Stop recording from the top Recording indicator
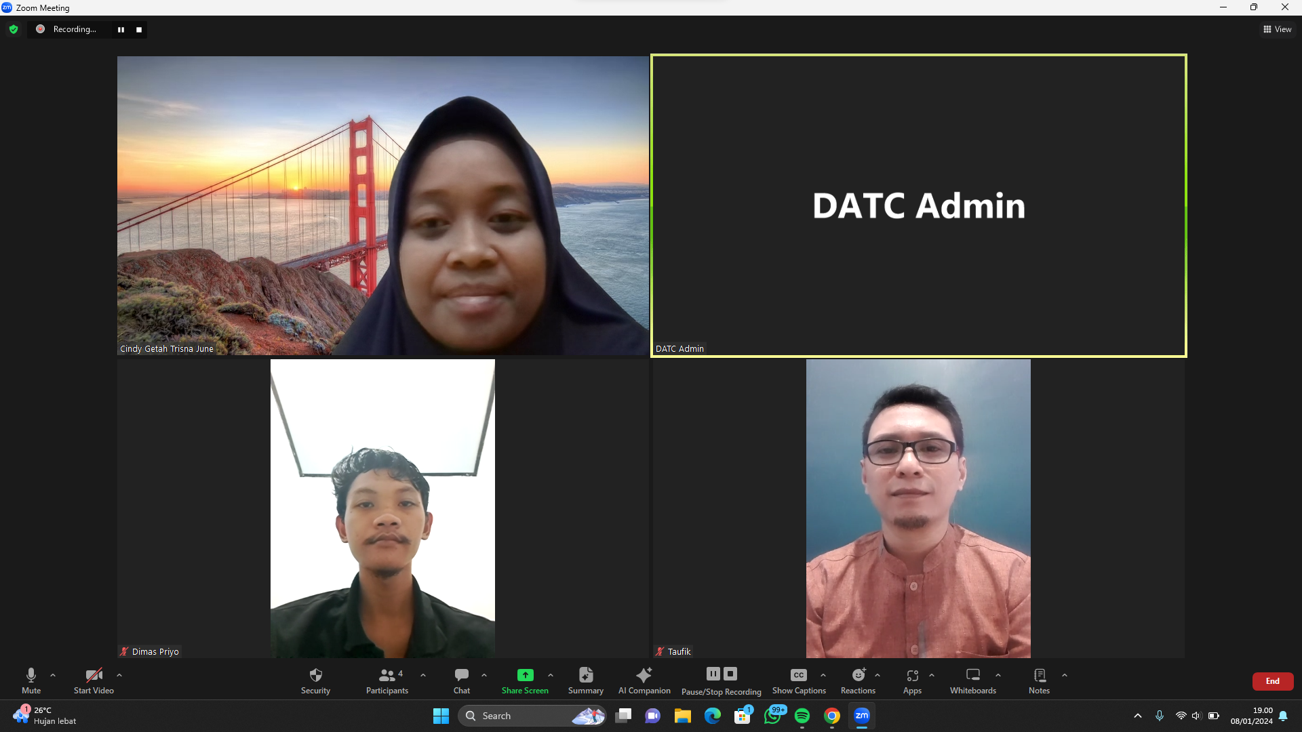1302x732 pixels. pos(139,30)
